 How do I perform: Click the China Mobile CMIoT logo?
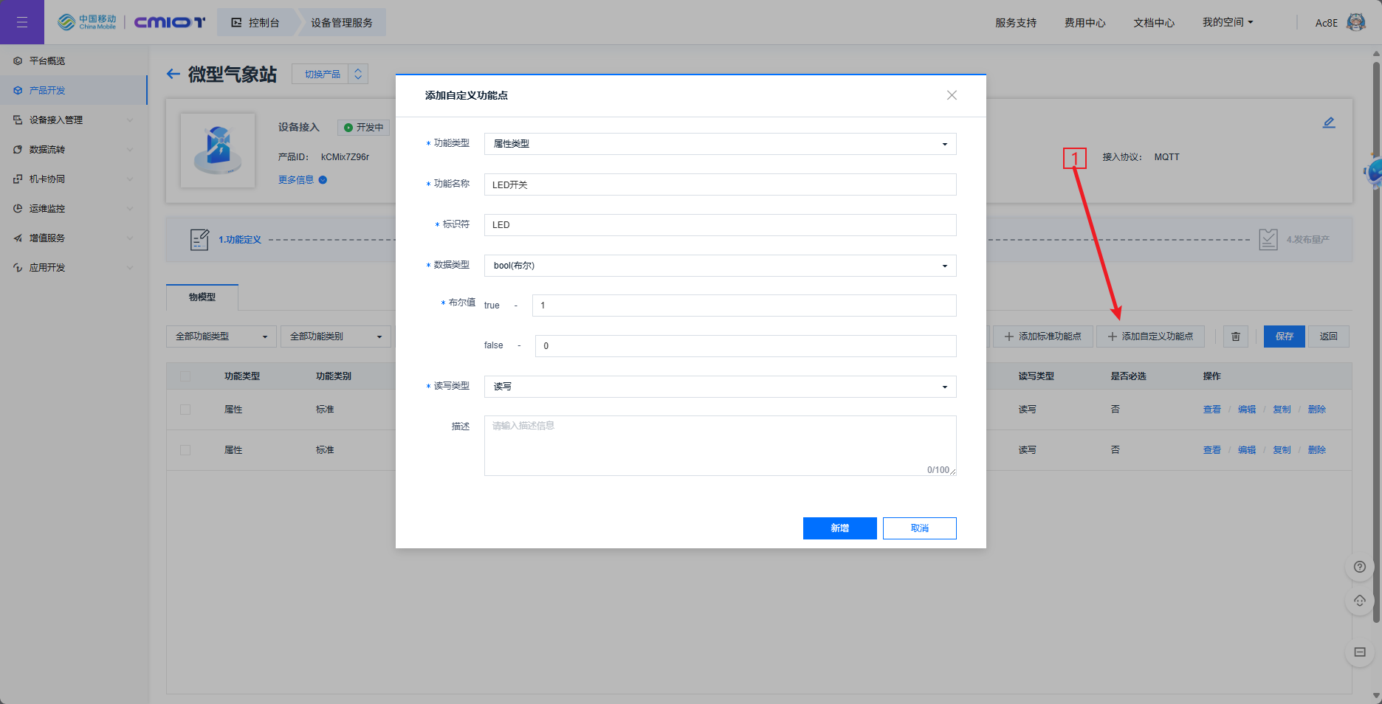[131, 22]
